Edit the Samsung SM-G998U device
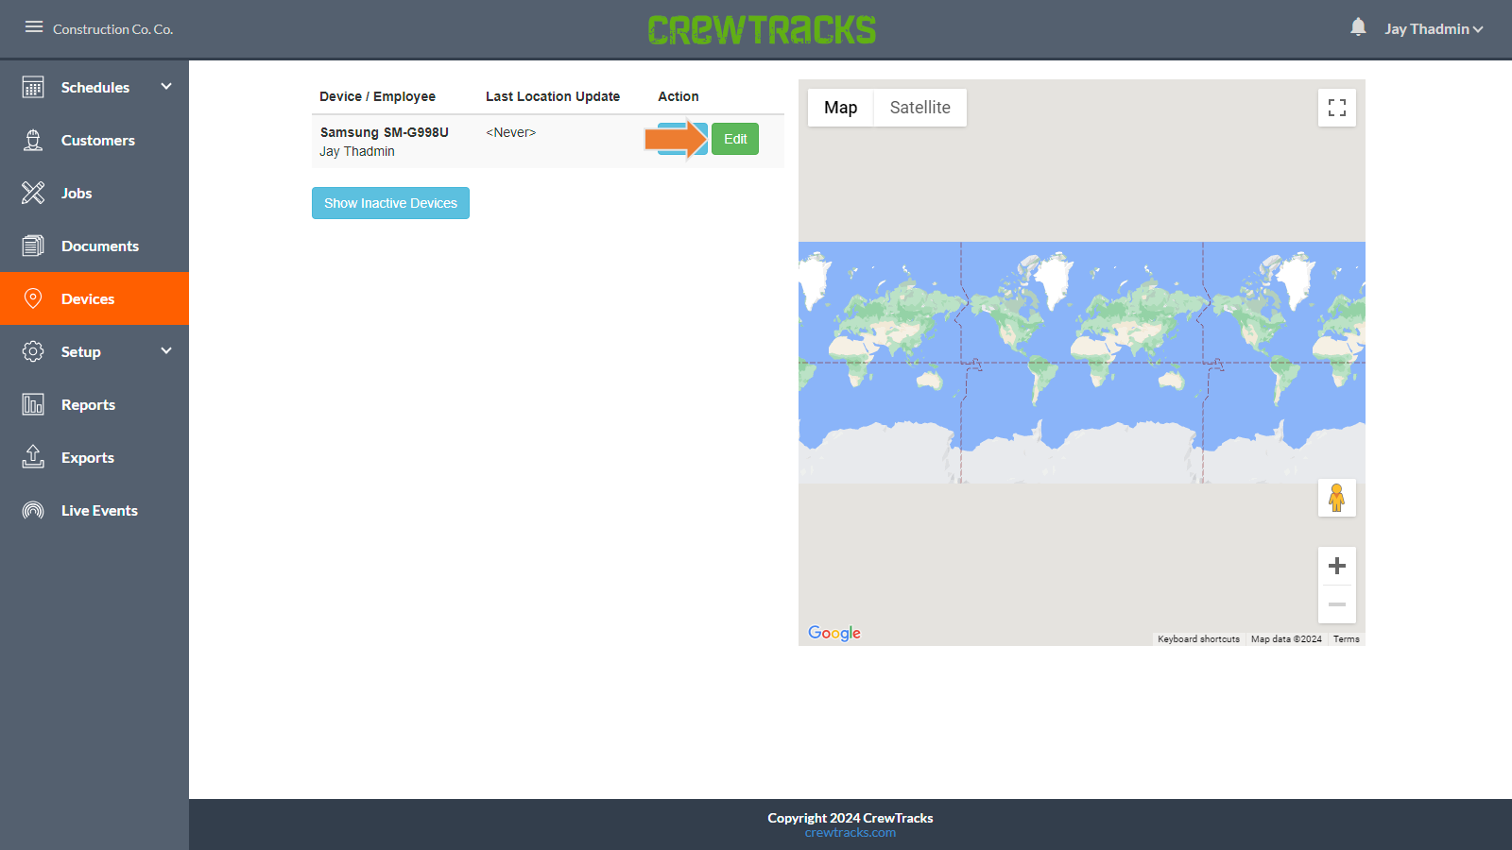 click(735, 139)
